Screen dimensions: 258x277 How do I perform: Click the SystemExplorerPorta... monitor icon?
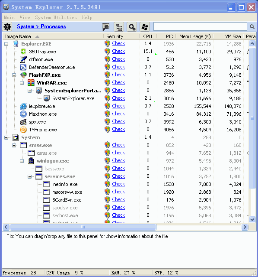coord(39,91)
